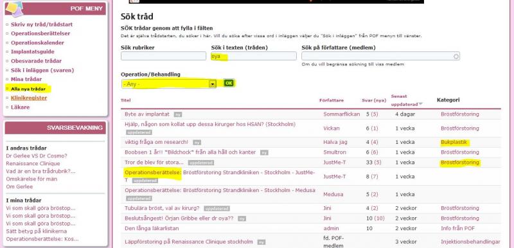Open 'viktig fråga om research!' thread

tap(156, 142)
